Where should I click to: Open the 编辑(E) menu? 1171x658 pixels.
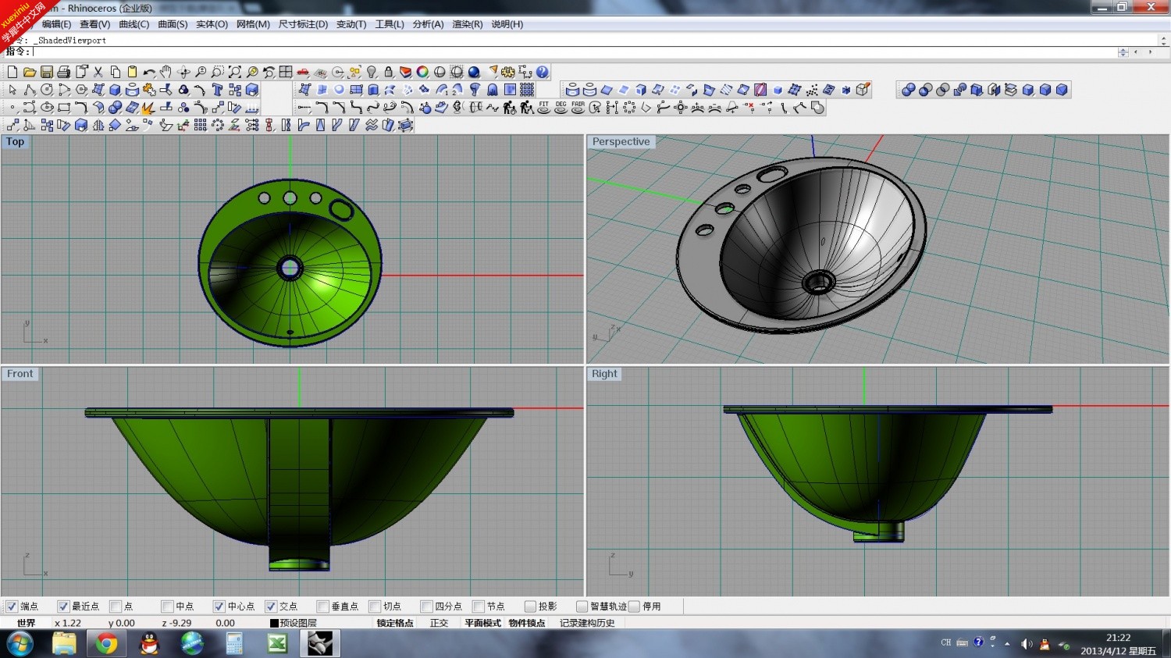tap(56, 24)
